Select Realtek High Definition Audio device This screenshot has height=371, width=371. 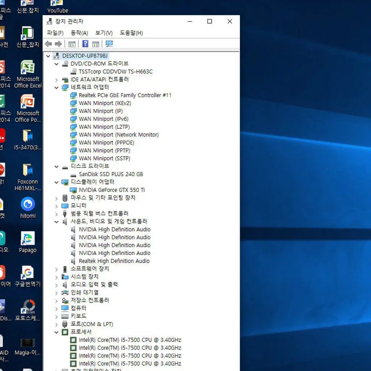click(x=114, y=261)
